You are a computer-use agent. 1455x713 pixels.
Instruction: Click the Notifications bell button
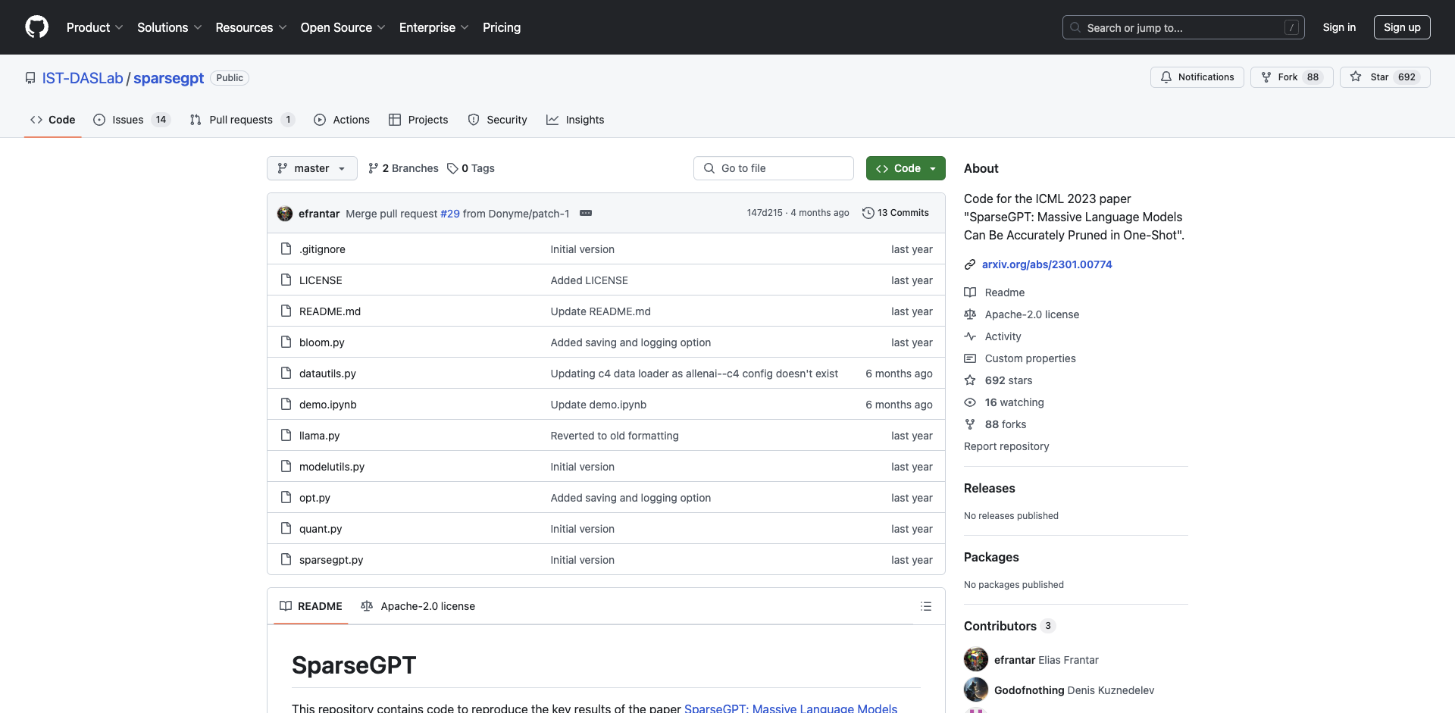coord(1197,77)
